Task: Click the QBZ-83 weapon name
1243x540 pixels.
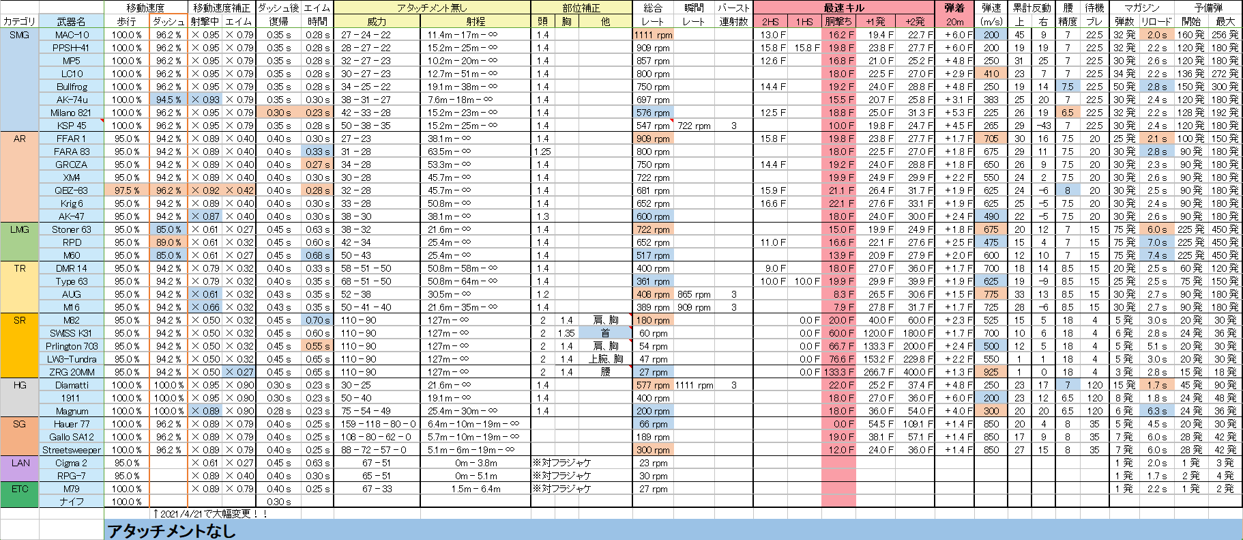Action: pyautogui.click(x=72, y=190)
